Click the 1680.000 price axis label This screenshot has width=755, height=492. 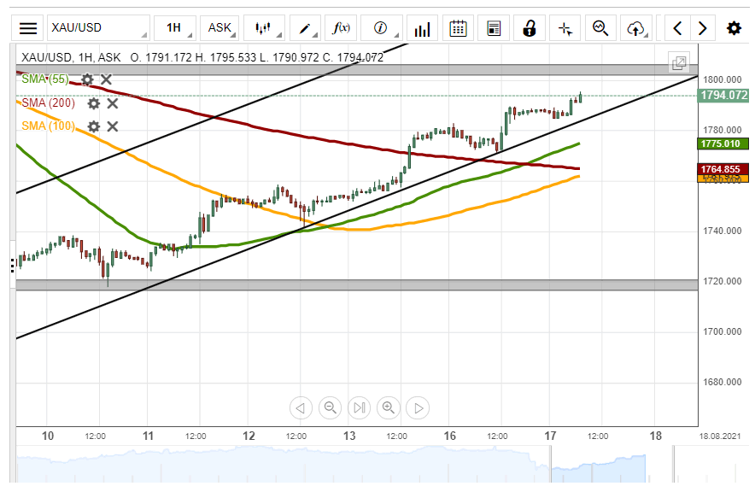coord(723,382)
